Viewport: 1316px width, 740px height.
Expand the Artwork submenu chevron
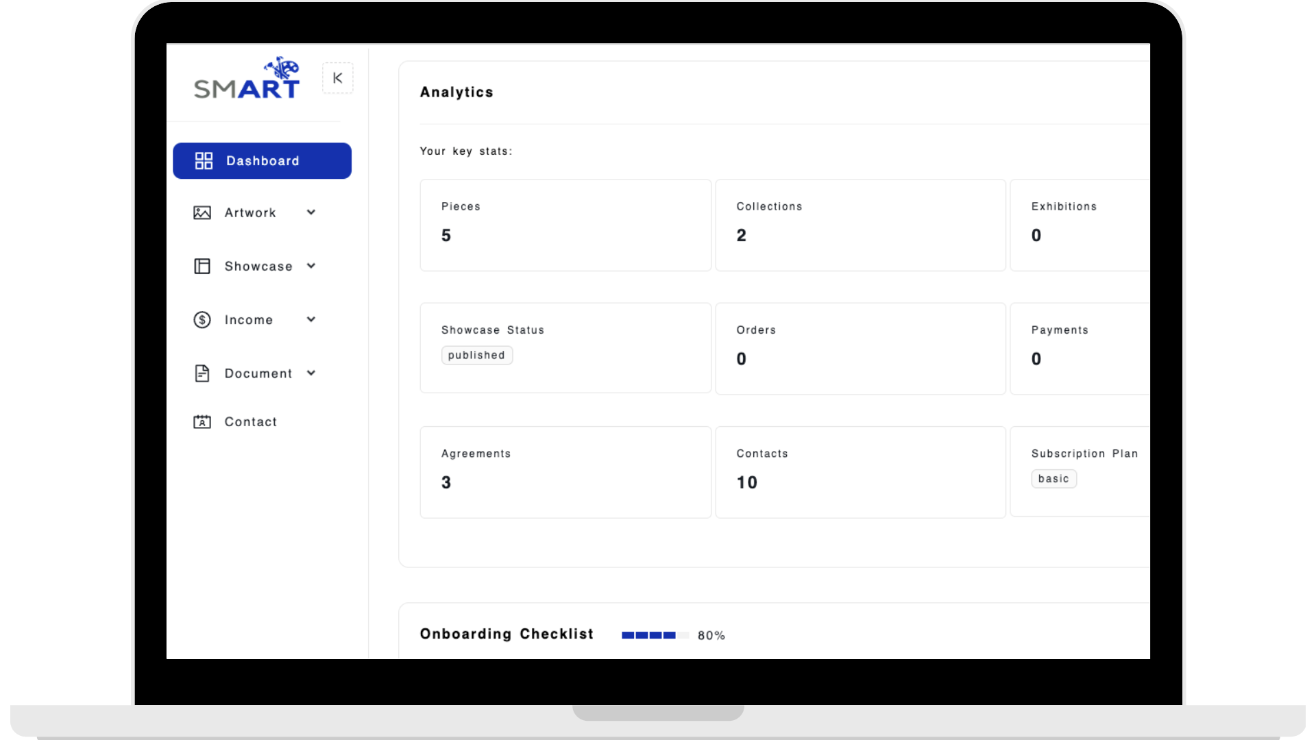point(311,212)
